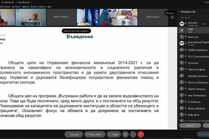Click mic icon beside Mariya Velcheva

(x=185, y=108)
